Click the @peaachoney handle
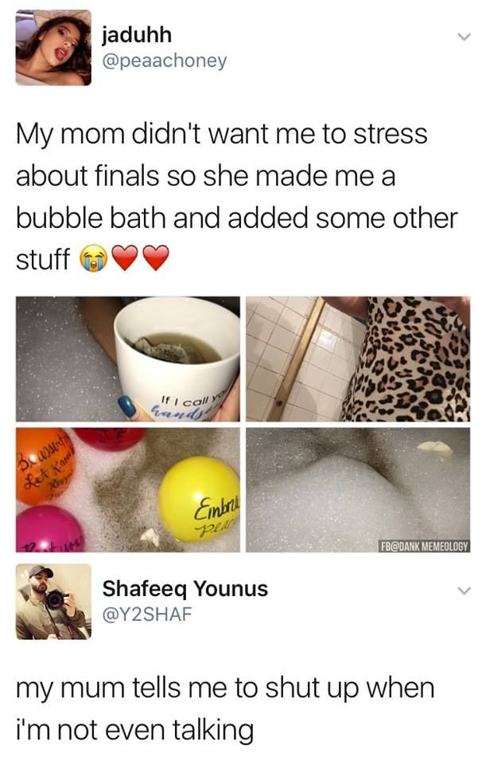Viewport: 486px width, 765px height. point(164,61)
